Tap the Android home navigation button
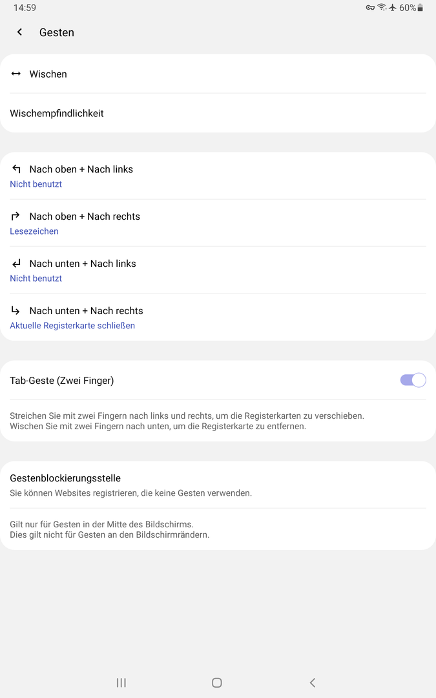Screen dimensions: 436x698 [216, 682]
